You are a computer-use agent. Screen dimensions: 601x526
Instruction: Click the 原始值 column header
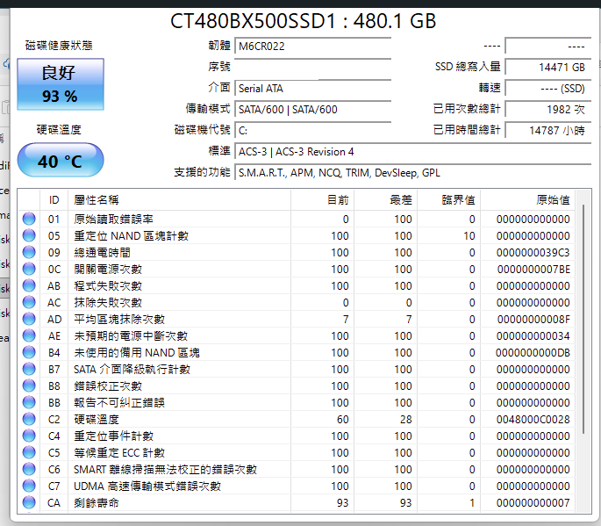click(x=527, y=200)
